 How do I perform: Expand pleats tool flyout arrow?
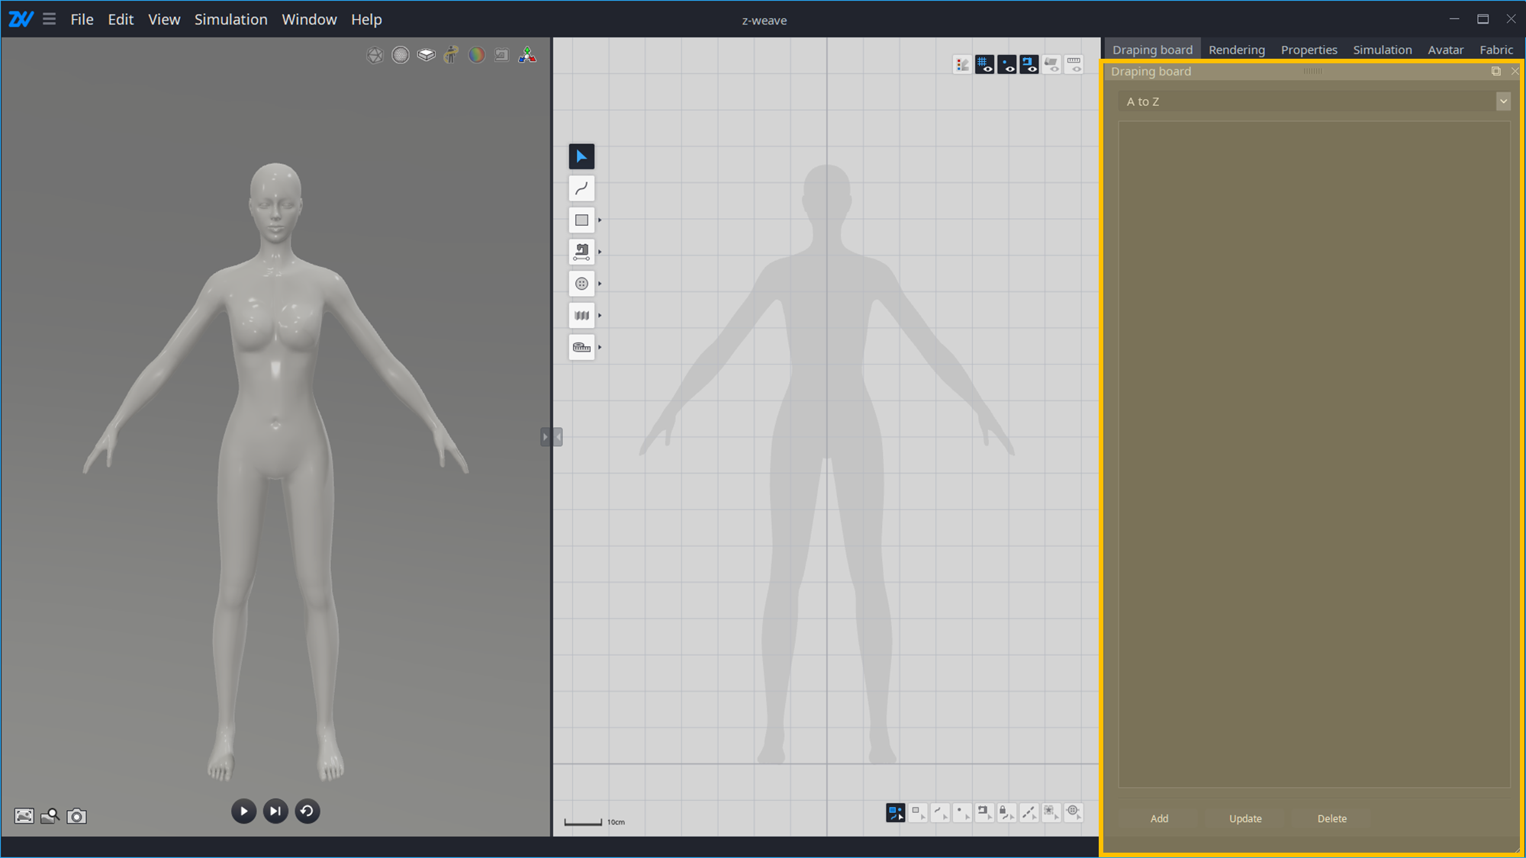pyautogui.click(x=600, y=315)
